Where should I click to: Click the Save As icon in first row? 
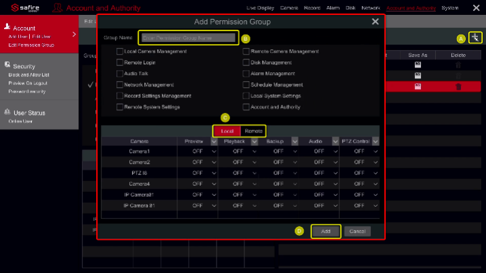click(x=418, y=65)
